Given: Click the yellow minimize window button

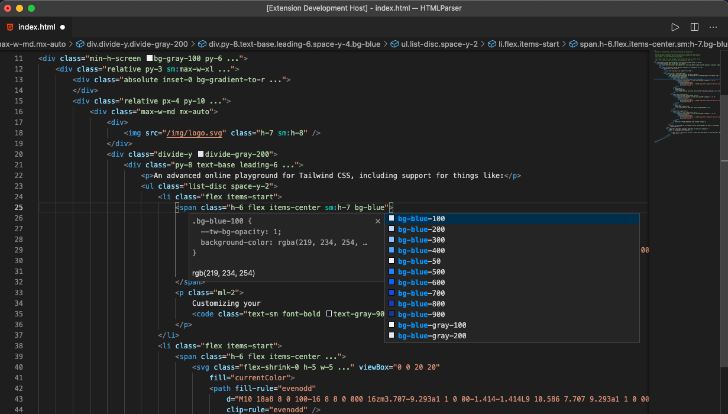Looking at the screenshot, I should tap(20, 8).
